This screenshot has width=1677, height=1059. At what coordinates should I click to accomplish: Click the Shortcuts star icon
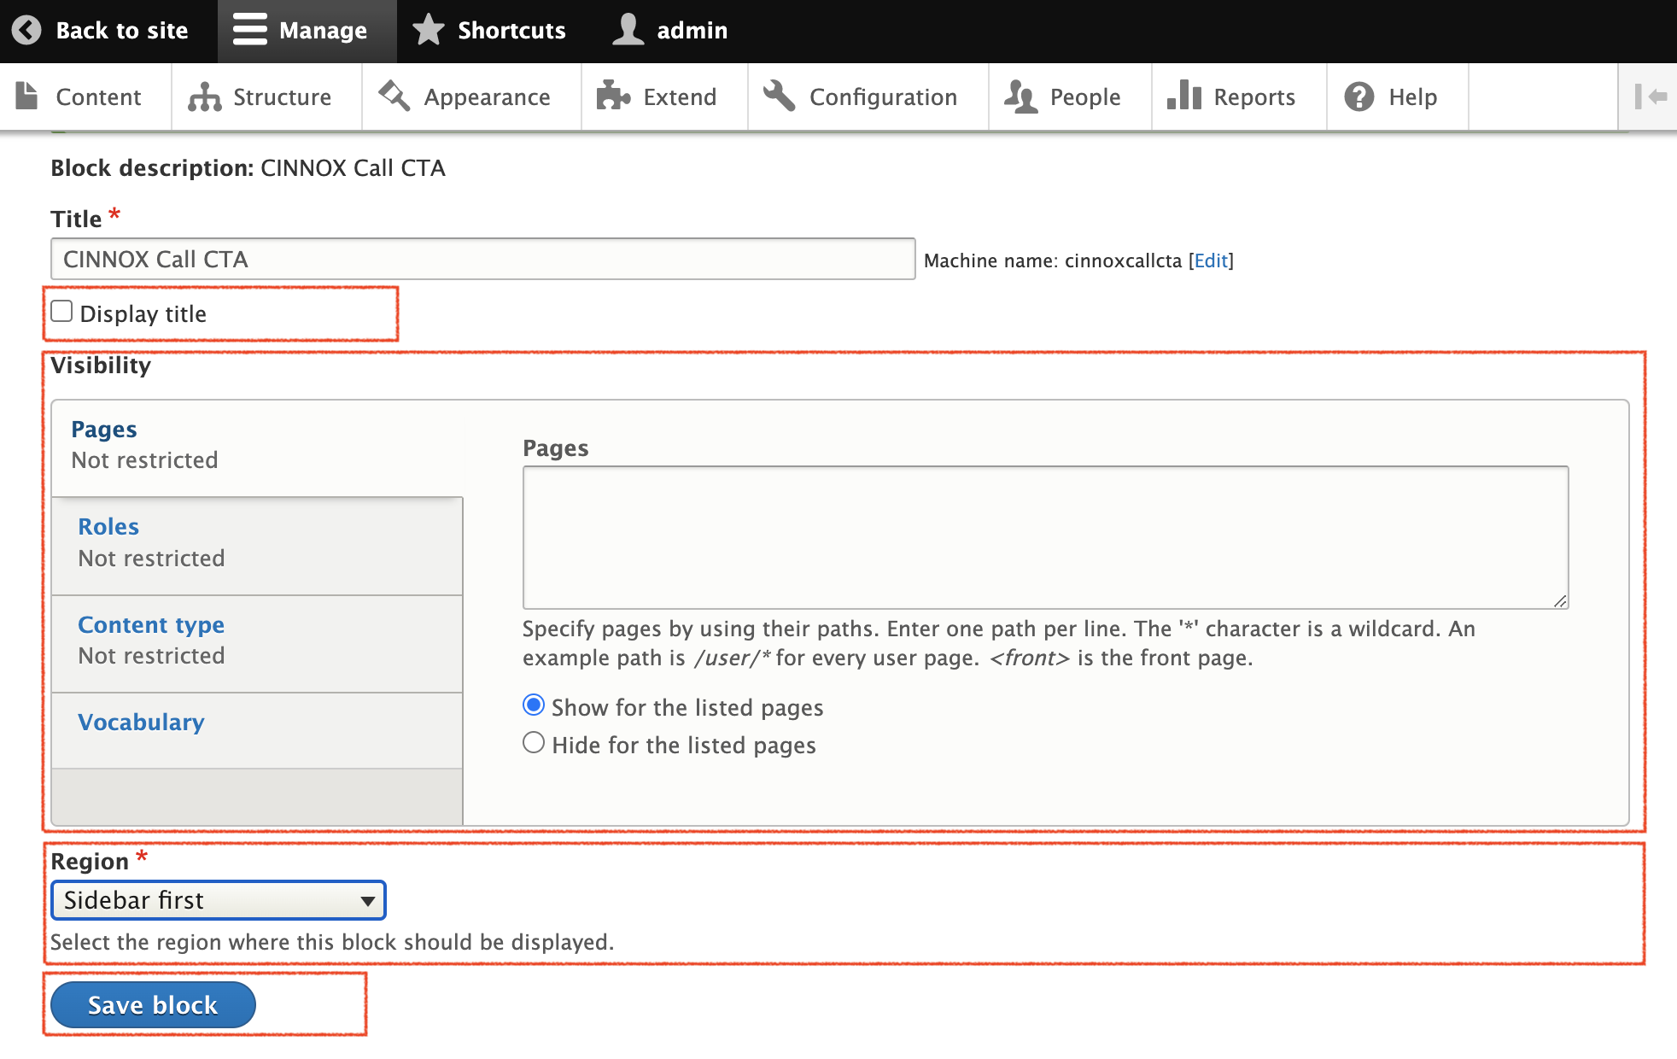(x=429, y=30)
